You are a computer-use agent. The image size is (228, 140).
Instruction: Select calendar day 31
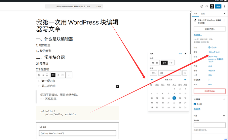pos(185,107)
